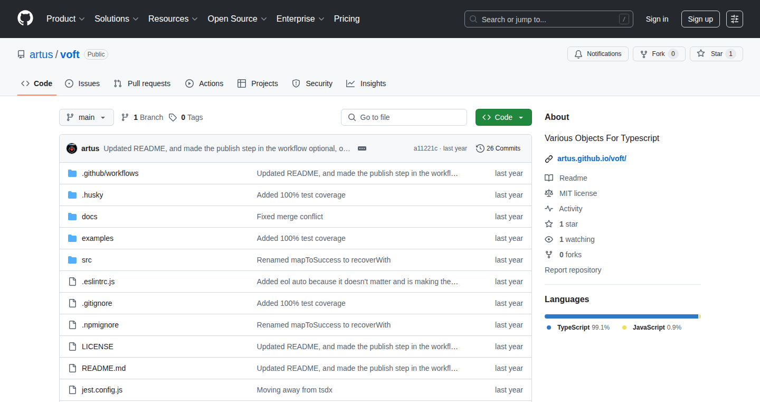Open the .github/workflows folder

pyautogui.click(x=110, y=173)
